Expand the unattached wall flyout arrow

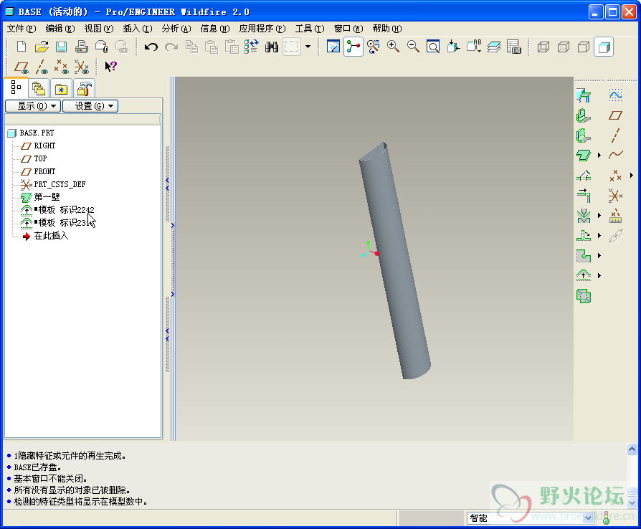(x=599, y=156)
